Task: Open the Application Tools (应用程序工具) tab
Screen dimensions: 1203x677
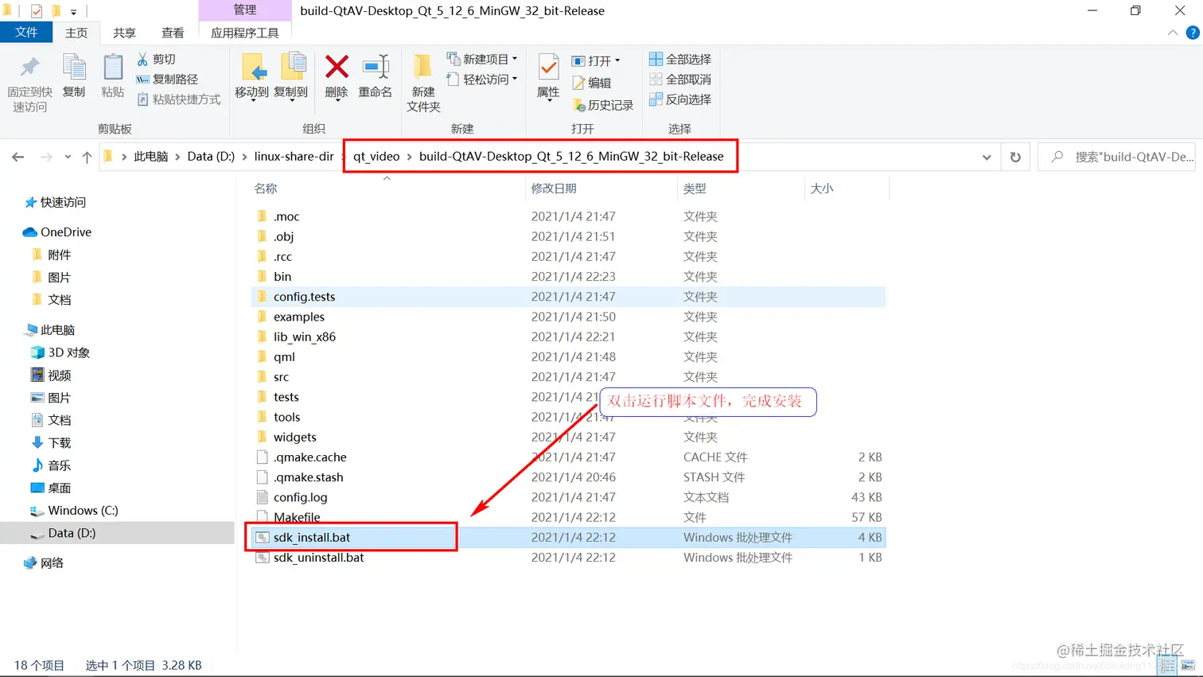Action: [x=245, y=33]
